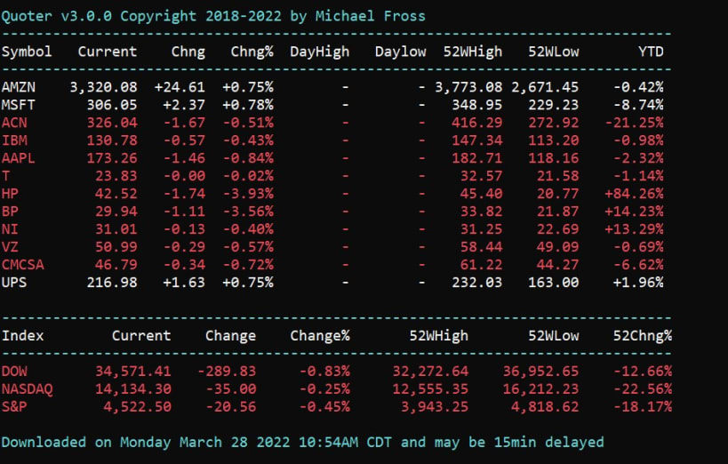Click S&P current value 4,522.50

137,407
